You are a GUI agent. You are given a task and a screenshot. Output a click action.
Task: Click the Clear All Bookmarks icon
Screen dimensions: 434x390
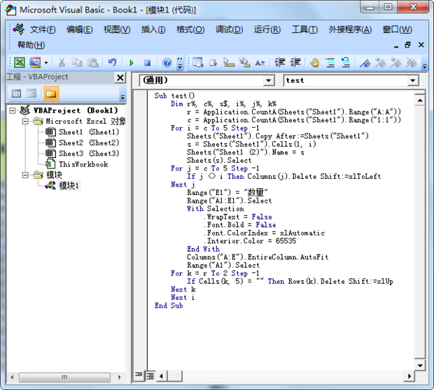pos(412,63)
